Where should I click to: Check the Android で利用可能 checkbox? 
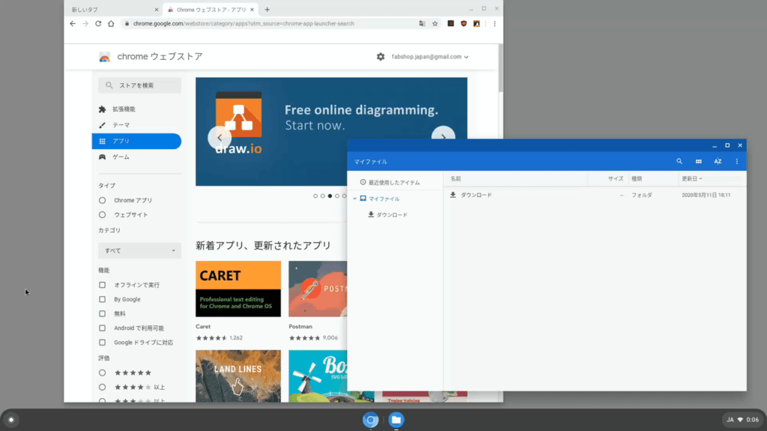[102, 328]
